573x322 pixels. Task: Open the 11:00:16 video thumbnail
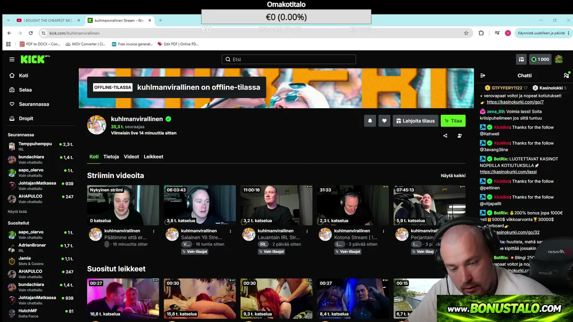point(276,205)
